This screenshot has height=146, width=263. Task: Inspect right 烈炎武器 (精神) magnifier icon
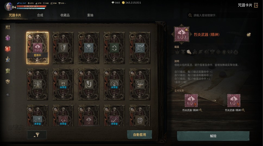coord(243,110)
